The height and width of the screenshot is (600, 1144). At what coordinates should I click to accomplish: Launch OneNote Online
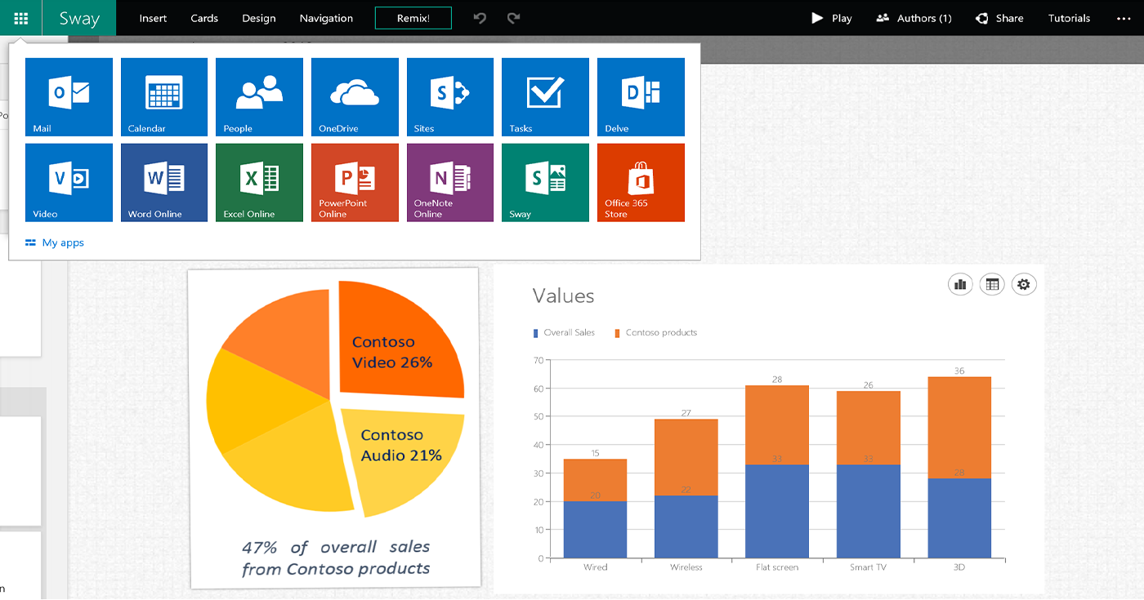tap(449, 182)
